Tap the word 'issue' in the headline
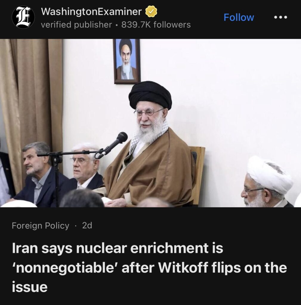The width and height of the screenshot is (301, 305). (30, 287)
